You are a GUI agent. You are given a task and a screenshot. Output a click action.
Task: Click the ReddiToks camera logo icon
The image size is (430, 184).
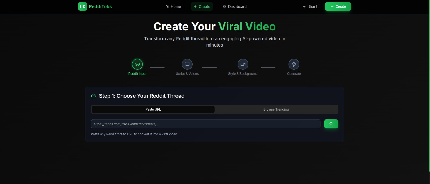[83, 6]
